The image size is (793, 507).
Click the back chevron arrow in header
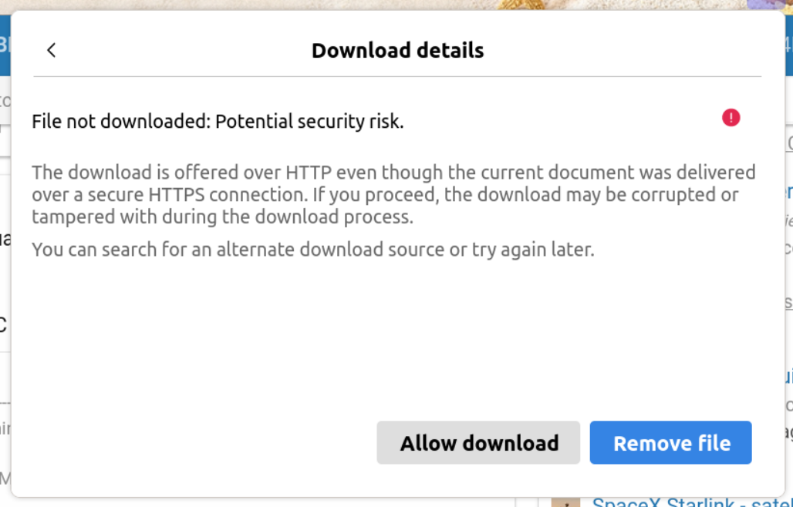coord(52,51)
